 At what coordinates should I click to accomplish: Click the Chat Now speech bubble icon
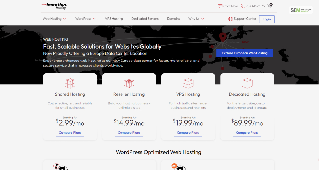[220, 6]
